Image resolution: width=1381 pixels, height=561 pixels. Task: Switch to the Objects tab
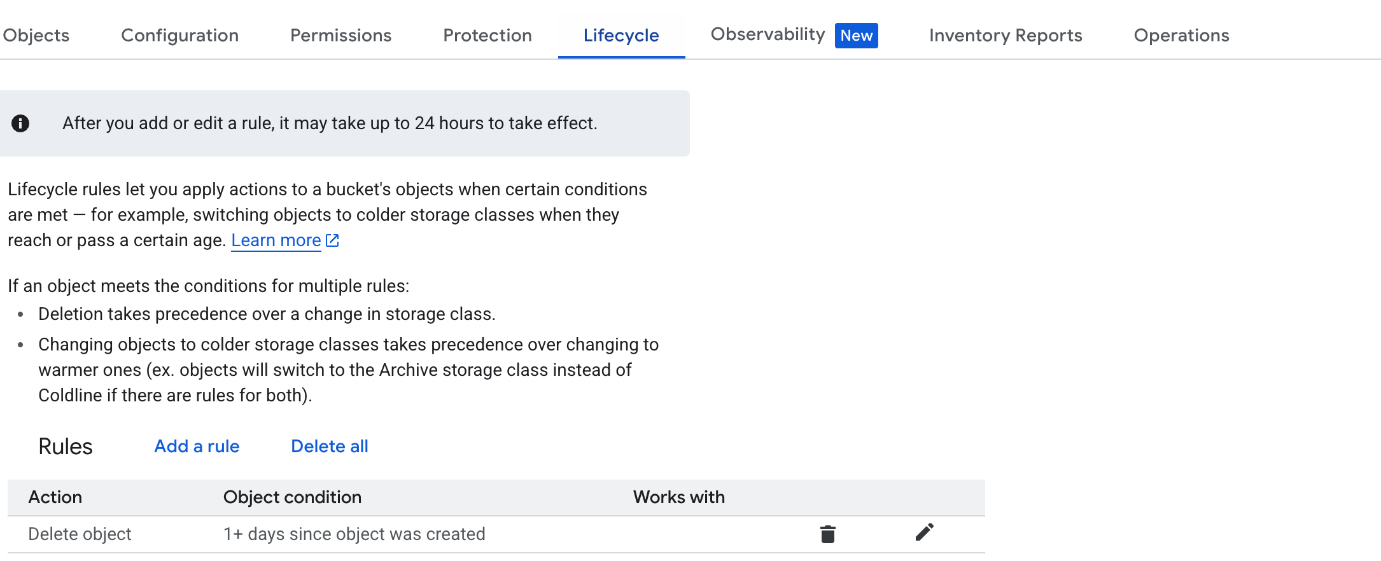click(x=36, y=36)
